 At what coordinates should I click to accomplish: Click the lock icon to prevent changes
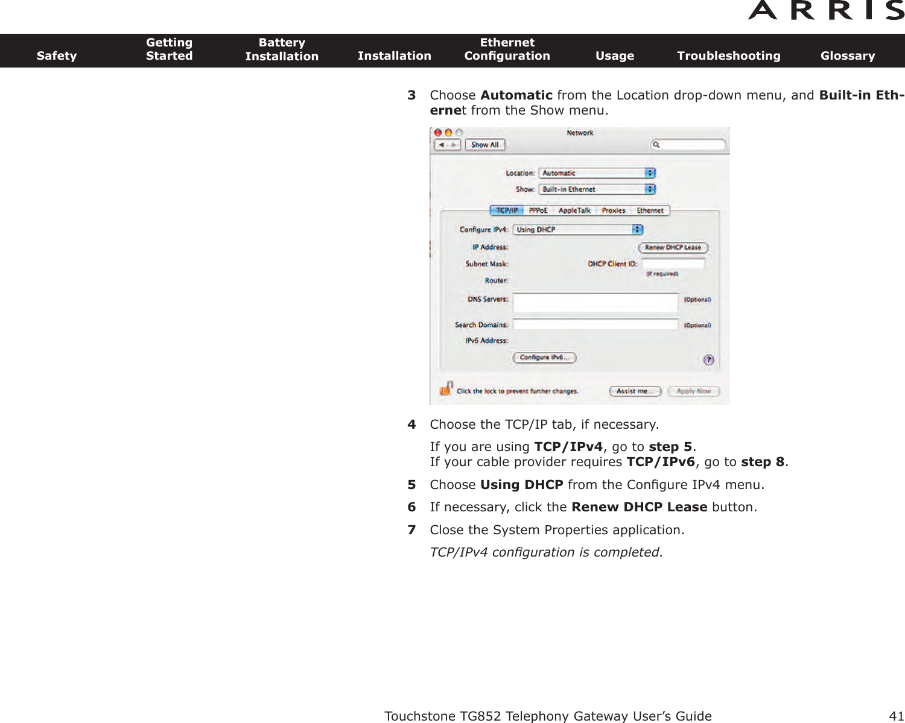click(446, 388)
